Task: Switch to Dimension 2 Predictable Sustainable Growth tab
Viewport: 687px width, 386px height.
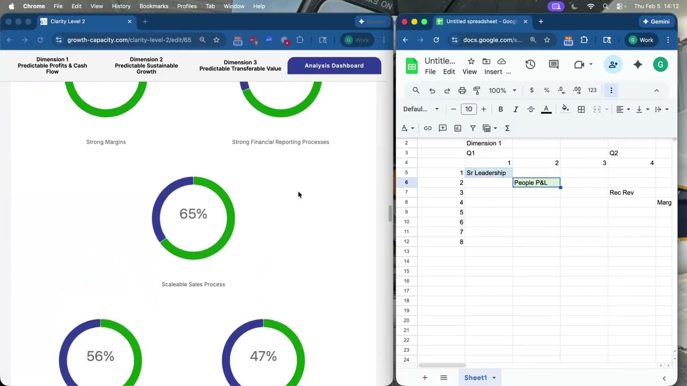Action: [x=146, y=65]
